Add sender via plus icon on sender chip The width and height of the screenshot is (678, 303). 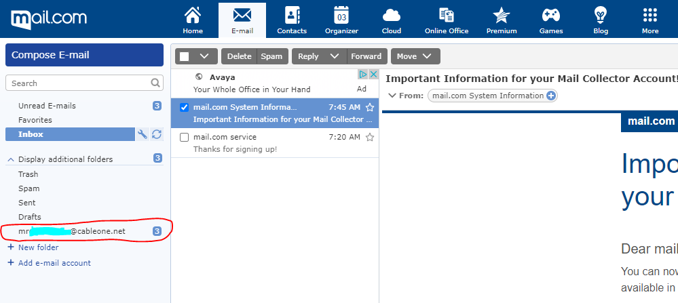click(551, 96)
